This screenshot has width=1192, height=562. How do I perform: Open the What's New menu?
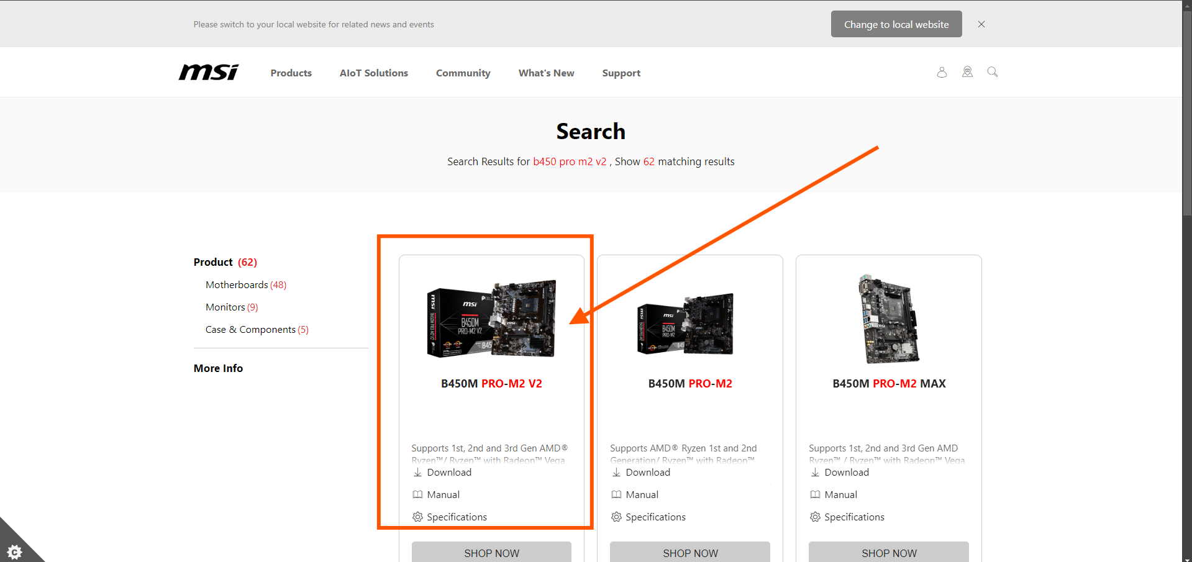(547, 73)
